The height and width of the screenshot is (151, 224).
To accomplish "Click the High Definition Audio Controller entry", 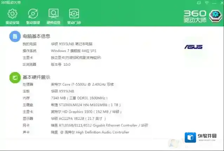I will click(90, 132).
